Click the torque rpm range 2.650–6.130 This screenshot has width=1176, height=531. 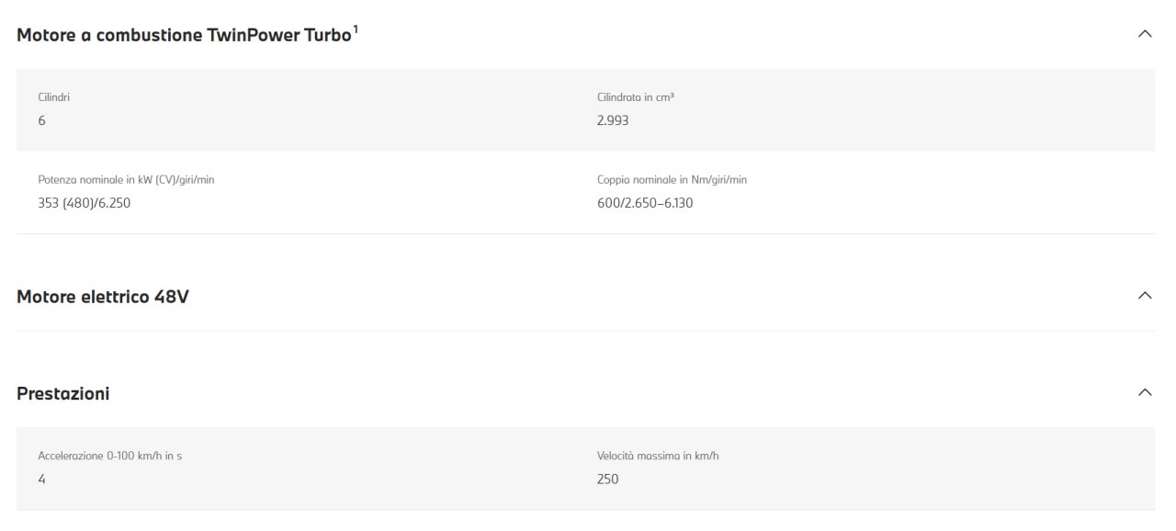click(659, 203)
